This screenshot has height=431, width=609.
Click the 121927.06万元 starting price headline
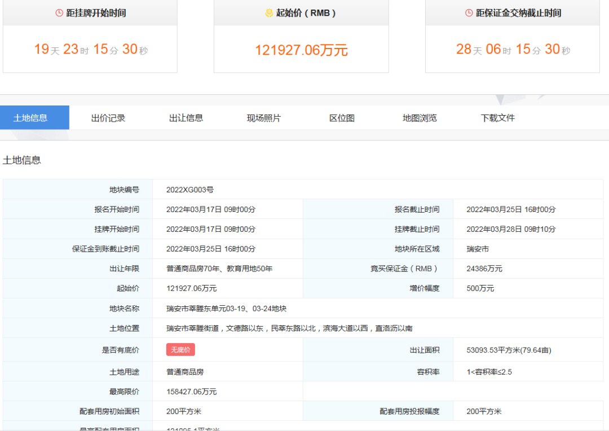point(301,50)
